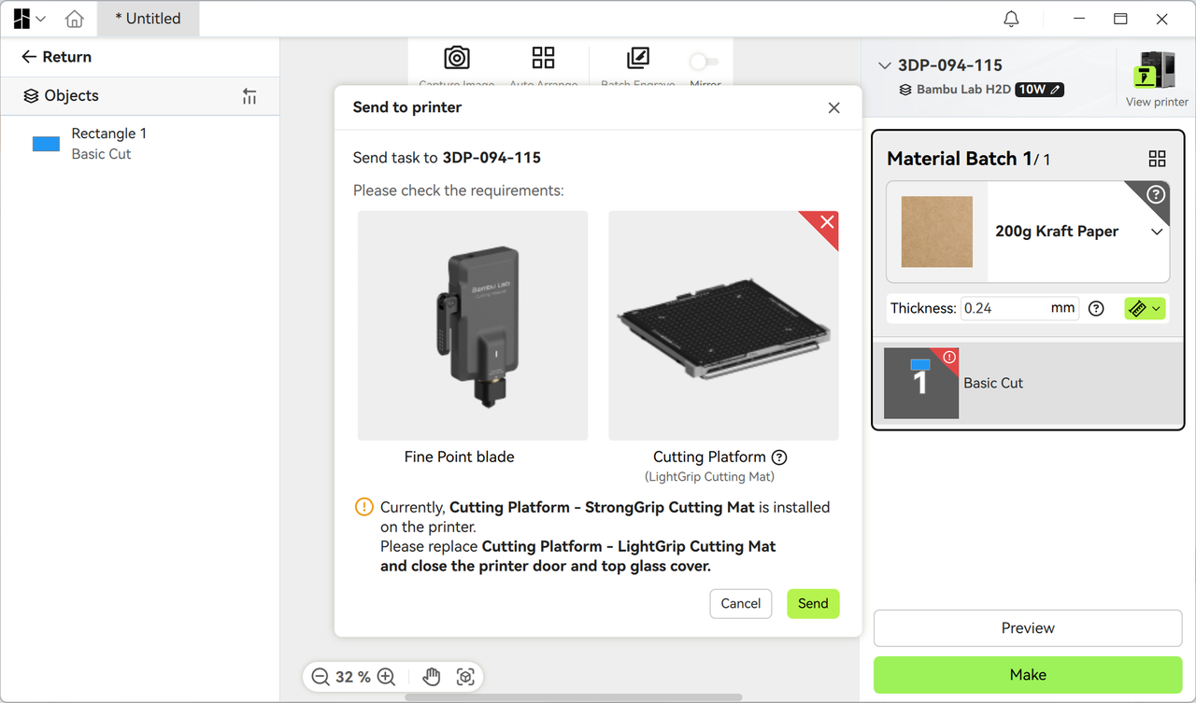Viewport: 1196px width, 703px height.
Task: Select the Rectangle 1 object row
Action: pos(140,144)
